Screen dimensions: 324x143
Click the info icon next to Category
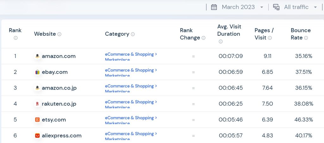[x=133, y=34]
